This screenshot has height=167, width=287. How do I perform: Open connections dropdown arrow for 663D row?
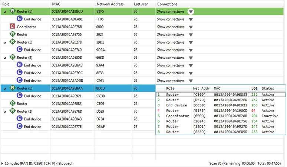click(191, 58)
